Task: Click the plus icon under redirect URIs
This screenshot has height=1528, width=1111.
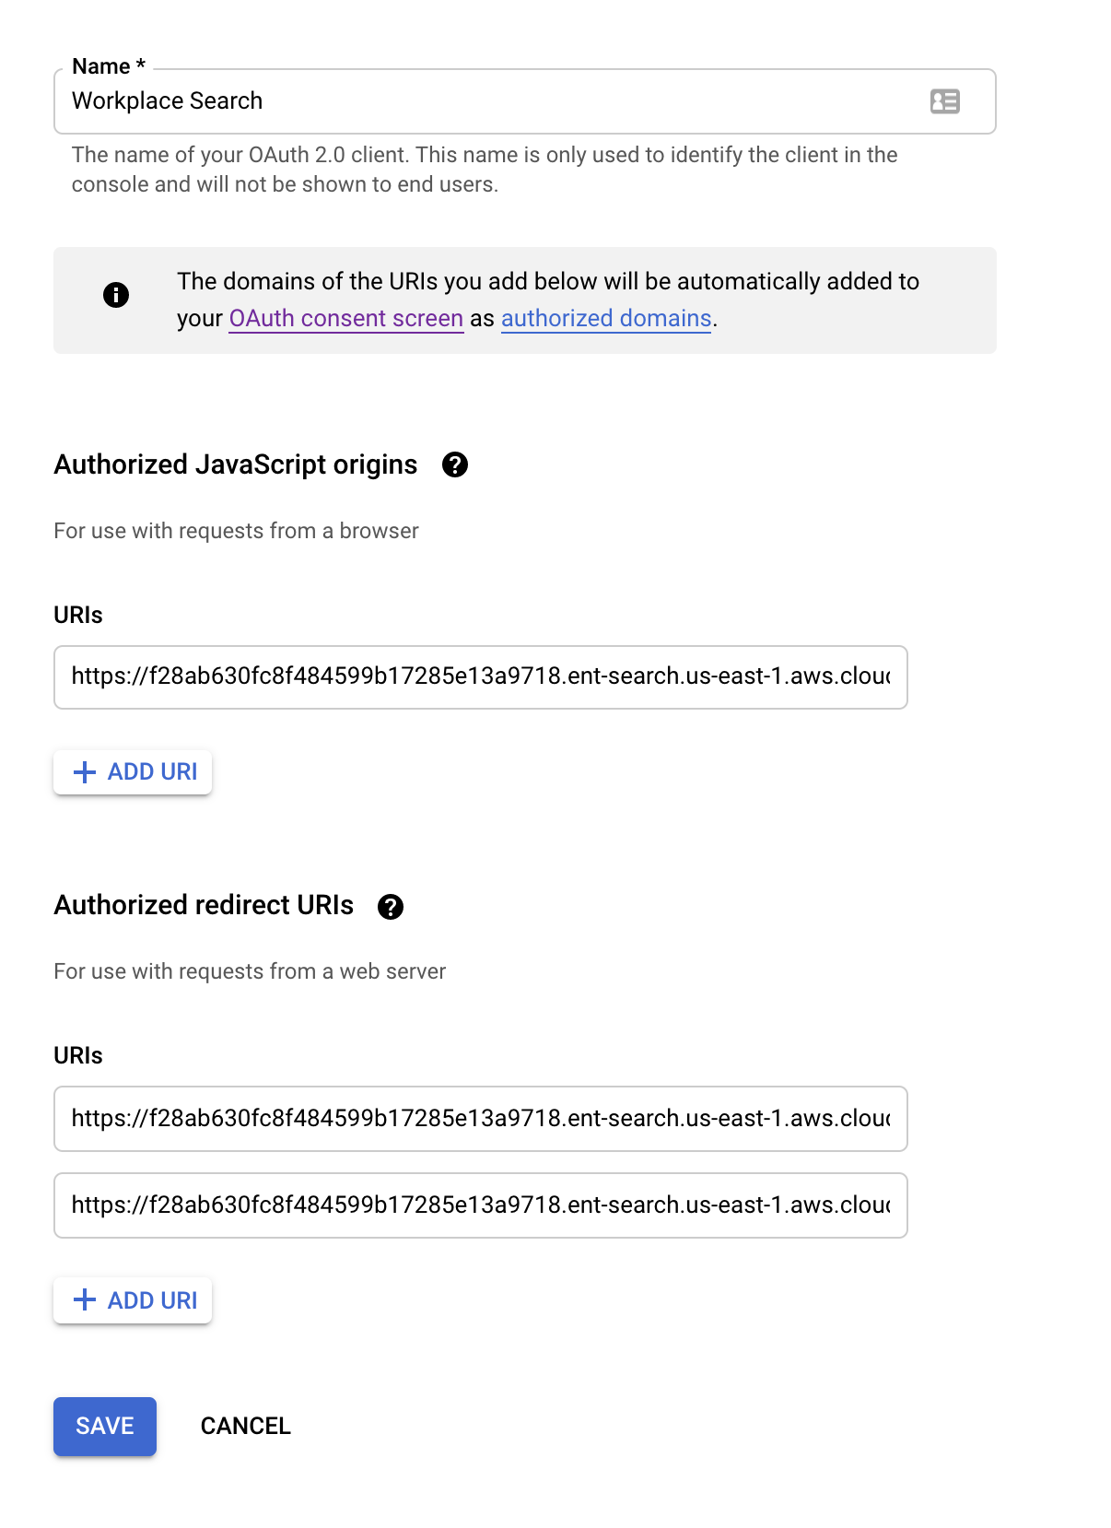Action: (85, 1300)
